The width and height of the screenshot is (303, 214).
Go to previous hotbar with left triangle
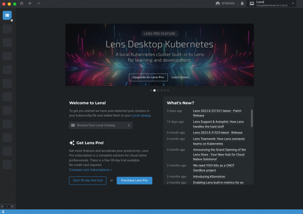click(2, 207)
